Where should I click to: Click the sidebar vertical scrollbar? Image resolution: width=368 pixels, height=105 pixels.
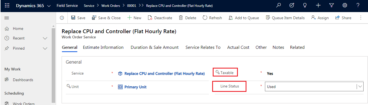[54, 64]
